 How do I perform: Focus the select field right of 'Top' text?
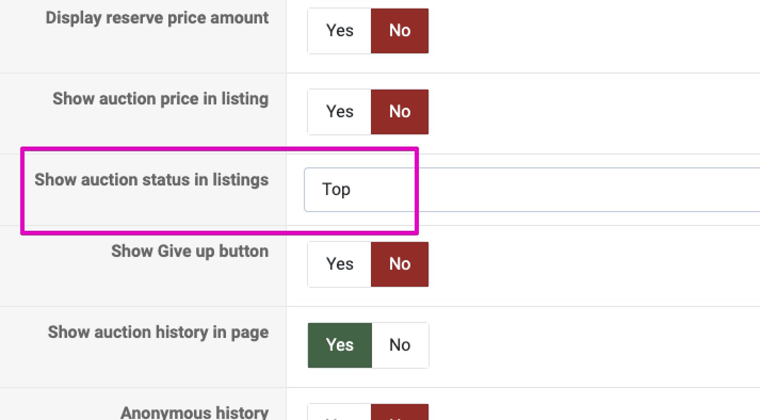click(533, 189)
